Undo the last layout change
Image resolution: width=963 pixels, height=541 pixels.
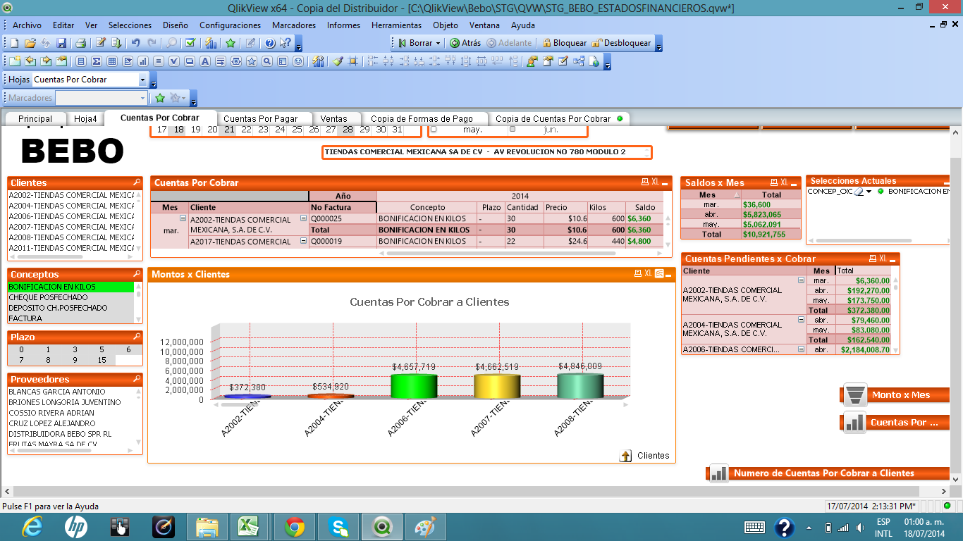136,43
